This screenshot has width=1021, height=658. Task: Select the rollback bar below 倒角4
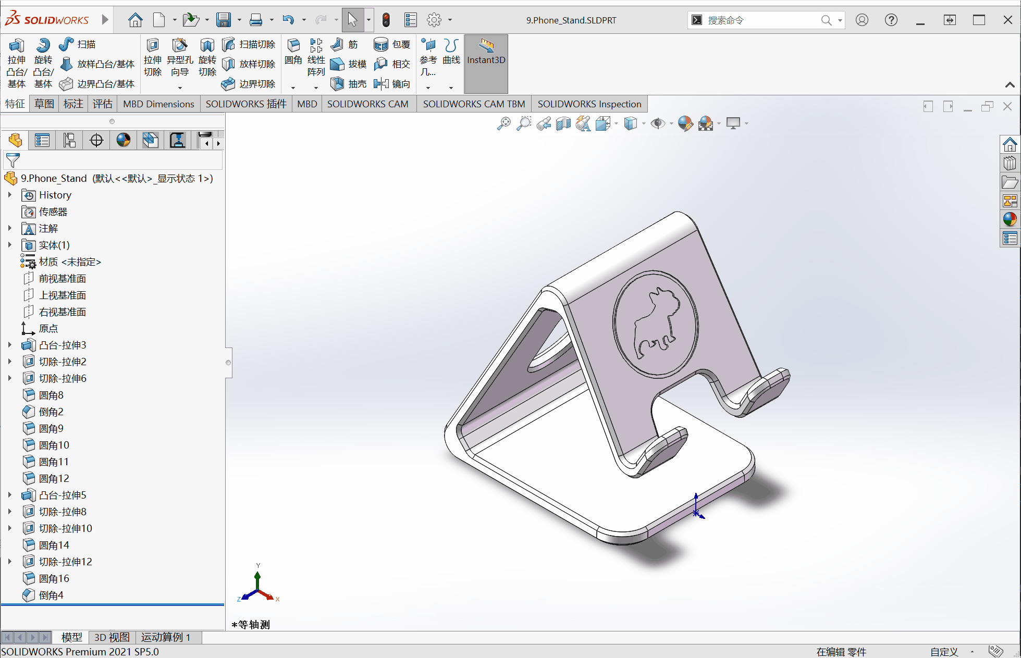click(x=113, y=604)
